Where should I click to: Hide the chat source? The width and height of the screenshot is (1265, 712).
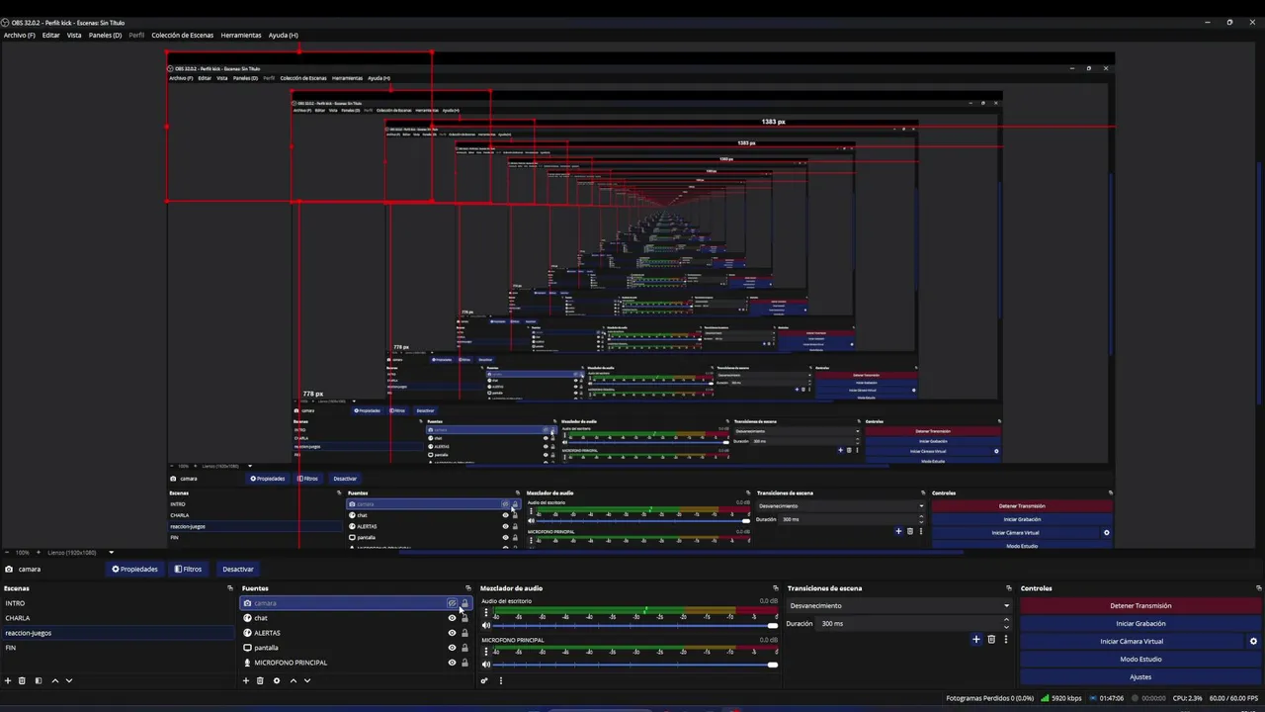452,618
